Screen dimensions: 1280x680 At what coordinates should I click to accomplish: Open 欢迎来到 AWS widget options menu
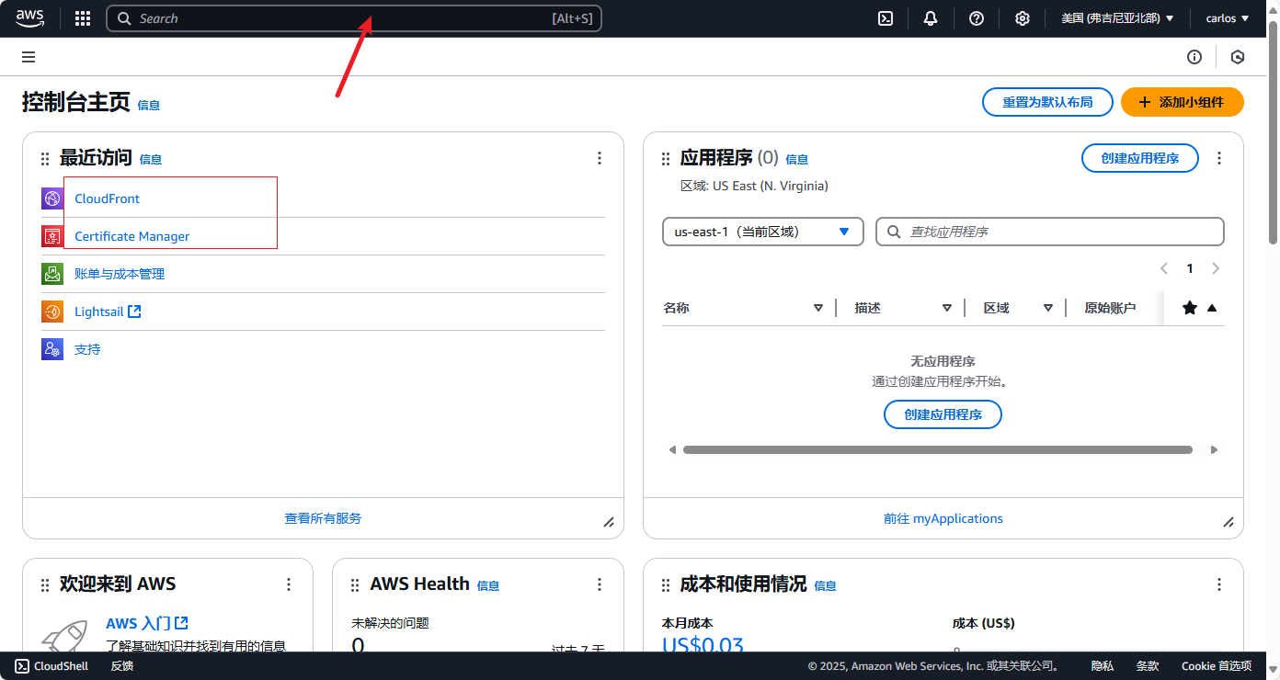point(289,584)
